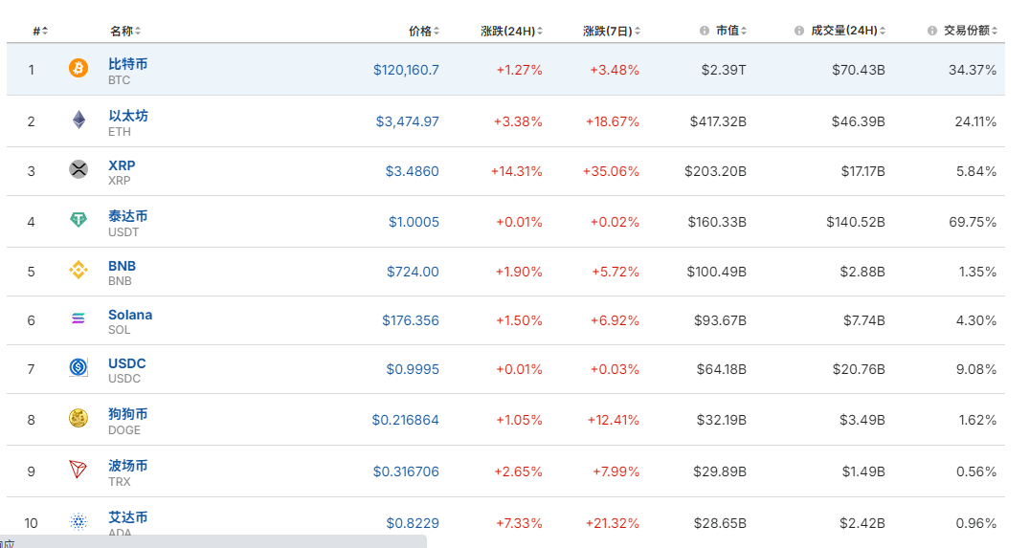
Task: Click the XRP coin logo icon
Action: (x=78, y=170)
